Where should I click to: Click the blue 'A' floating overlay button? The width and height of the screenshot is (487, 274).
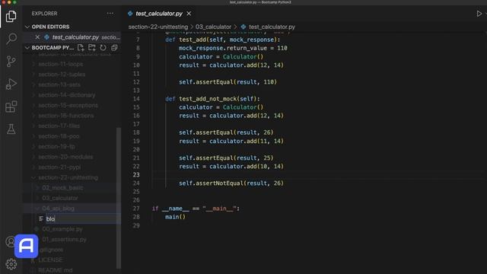tap(26, 246)
